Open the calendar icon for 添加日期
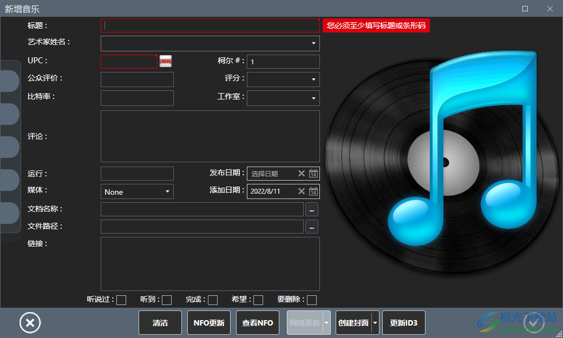563x338 pixels. pos(314,191)
